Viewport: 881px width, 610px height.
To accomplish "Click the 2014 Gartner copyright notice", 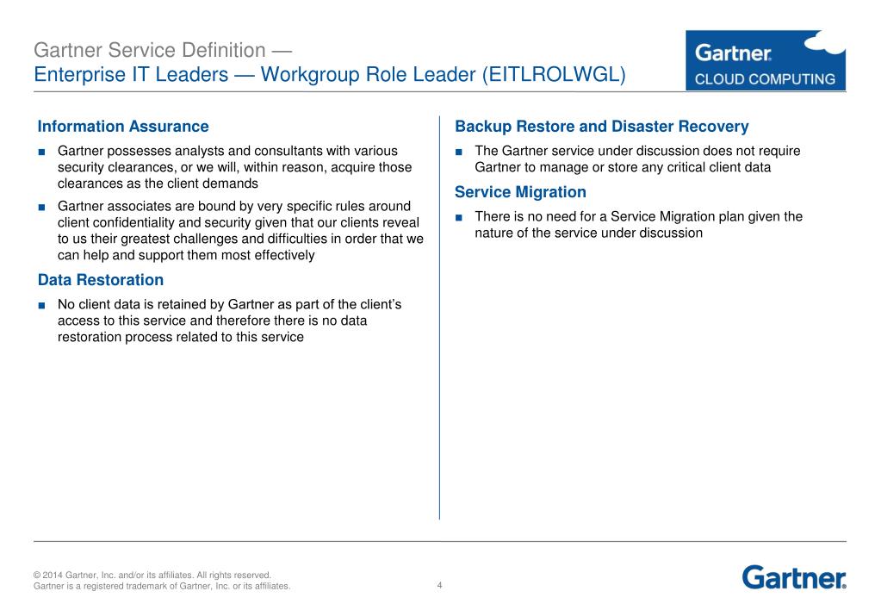I will click(x=152, y=576).
